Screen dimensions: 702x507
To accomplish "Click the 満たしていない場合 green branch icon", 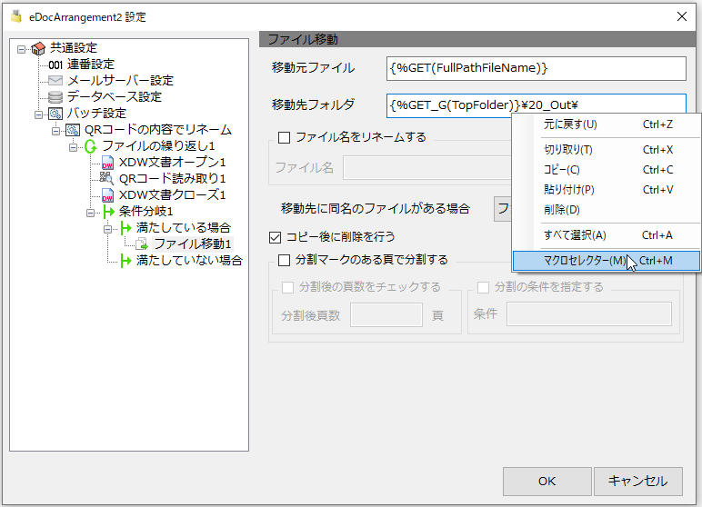I will point(125,261).
